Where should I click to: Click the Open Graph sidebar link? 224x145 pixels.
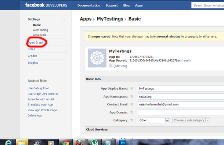coord(36,42)
